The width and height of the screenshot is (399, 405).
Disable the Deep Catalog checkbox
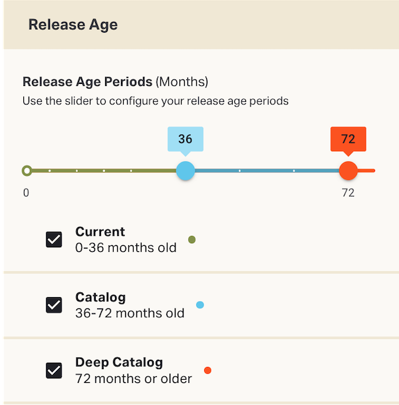pyautogui.click(x=54, y=370)
